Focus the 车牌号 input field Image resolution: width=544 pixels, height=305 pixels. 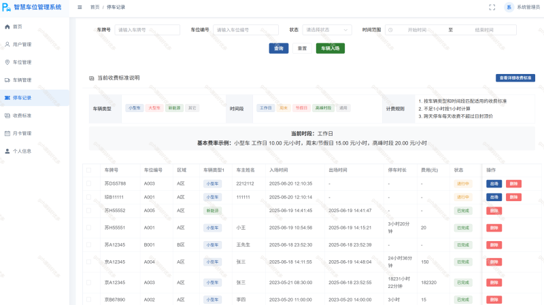click(x=147, y=30)
